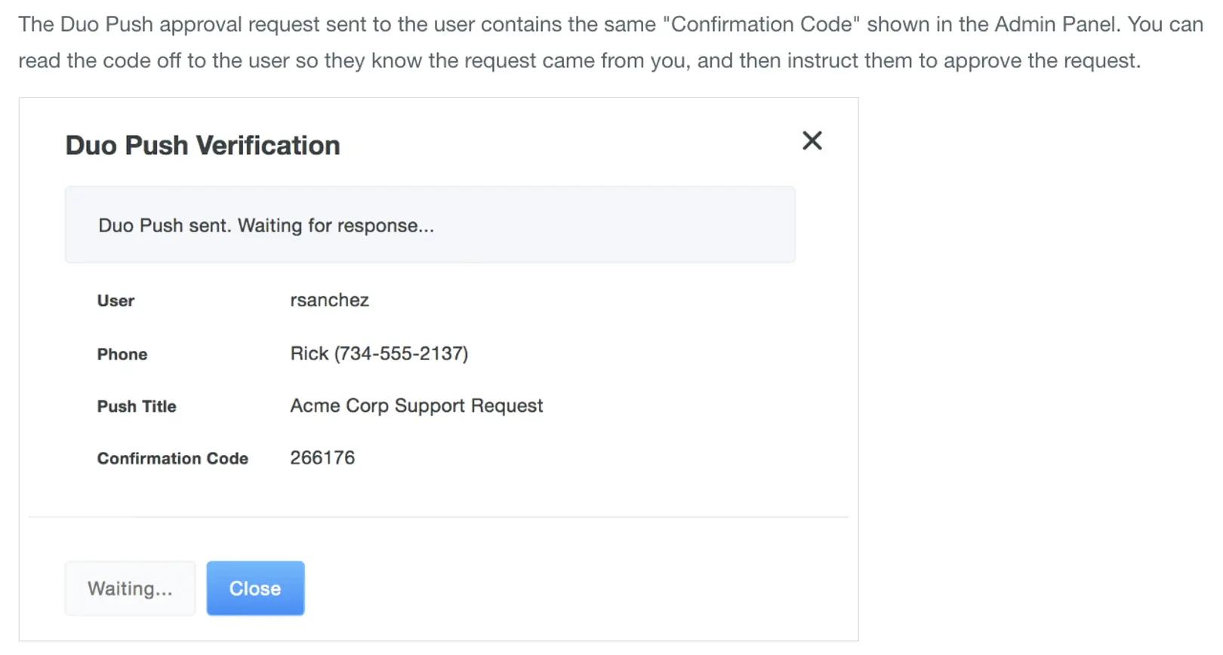The image size is (1223, 655).
Task: Click the User row label
Action: tap(116, 300)
